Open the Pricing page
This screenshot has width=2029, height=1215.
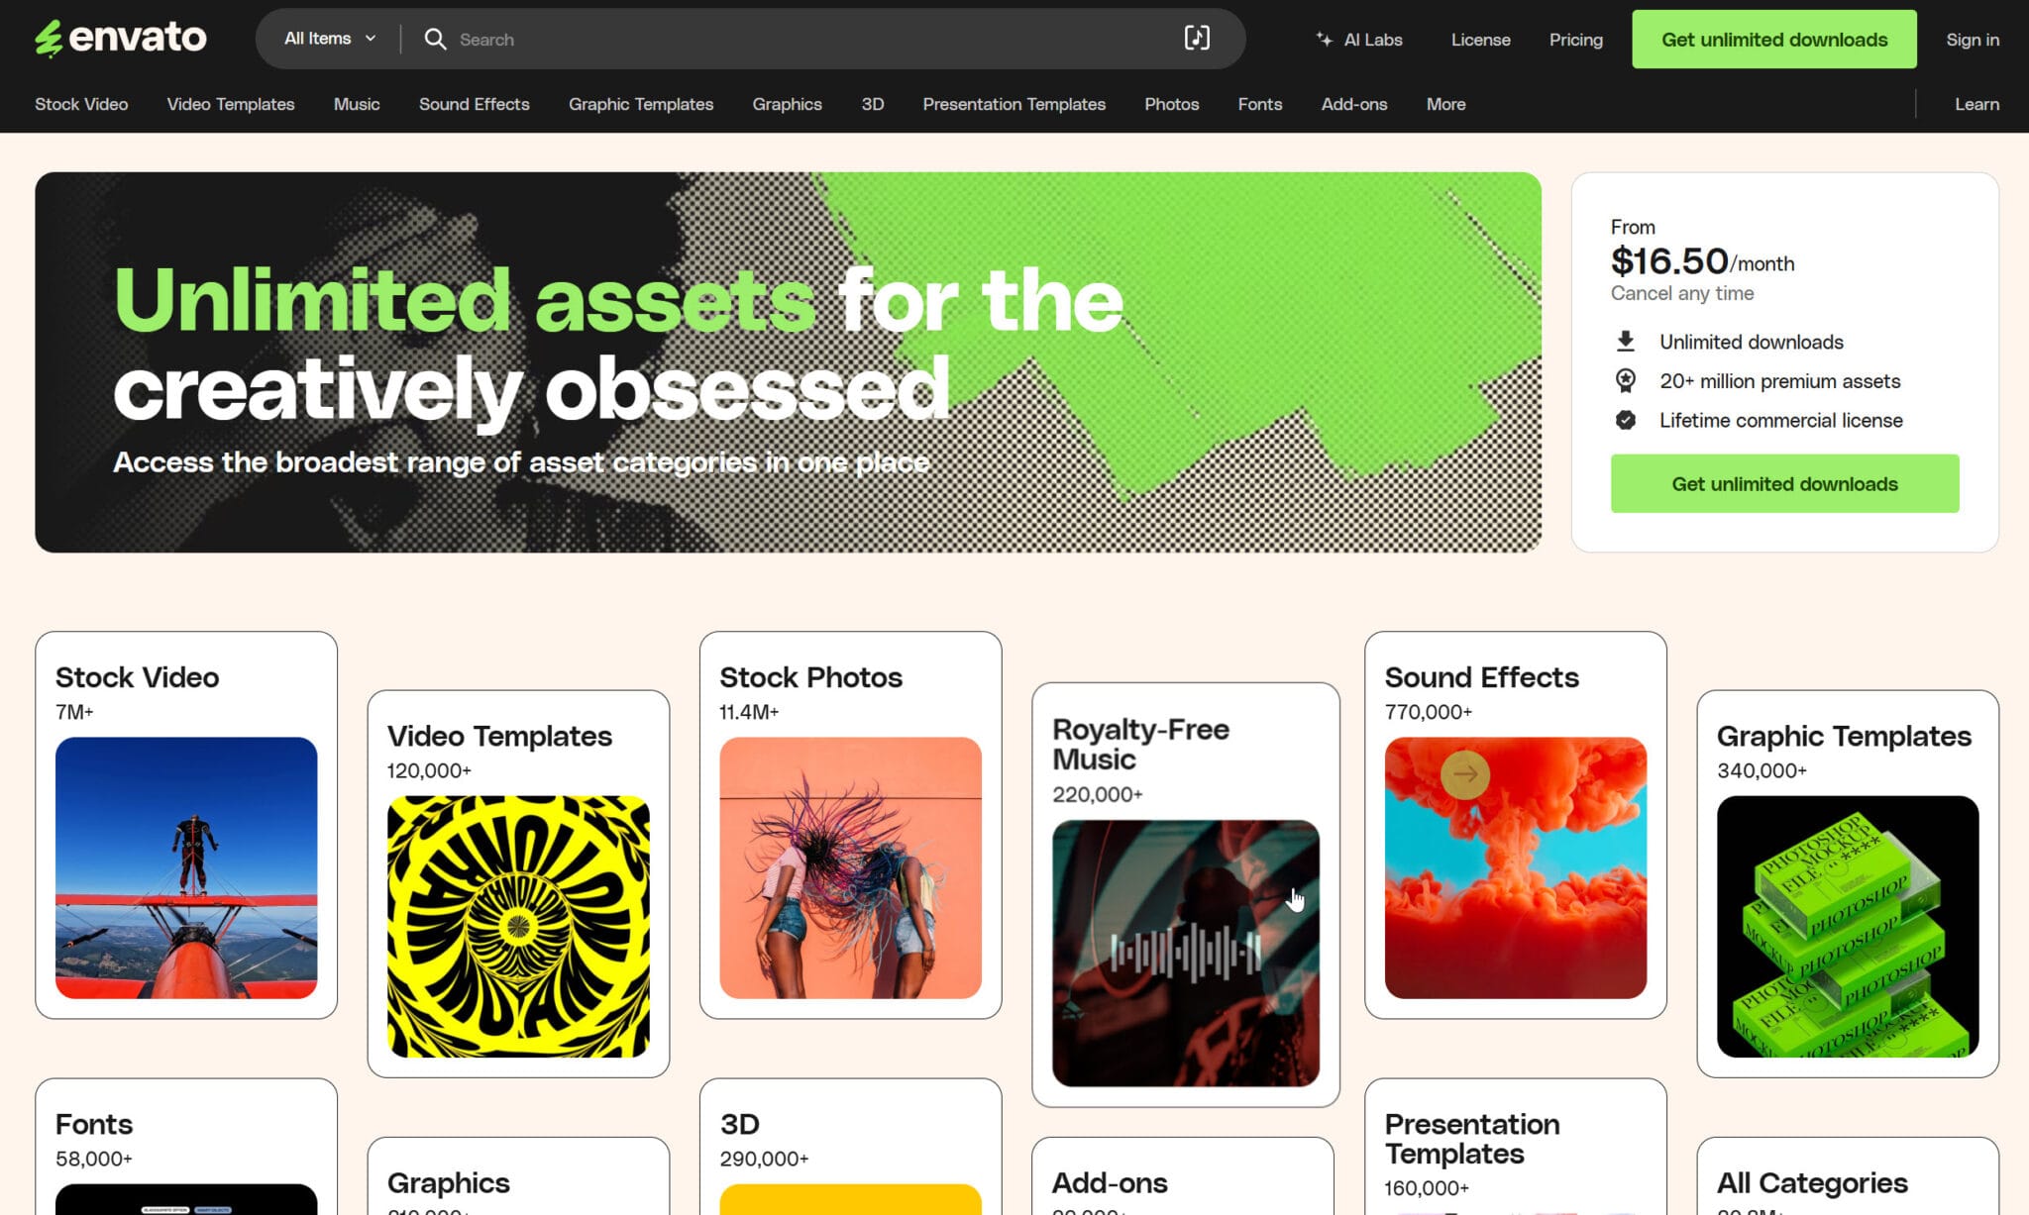(1575, 40)
